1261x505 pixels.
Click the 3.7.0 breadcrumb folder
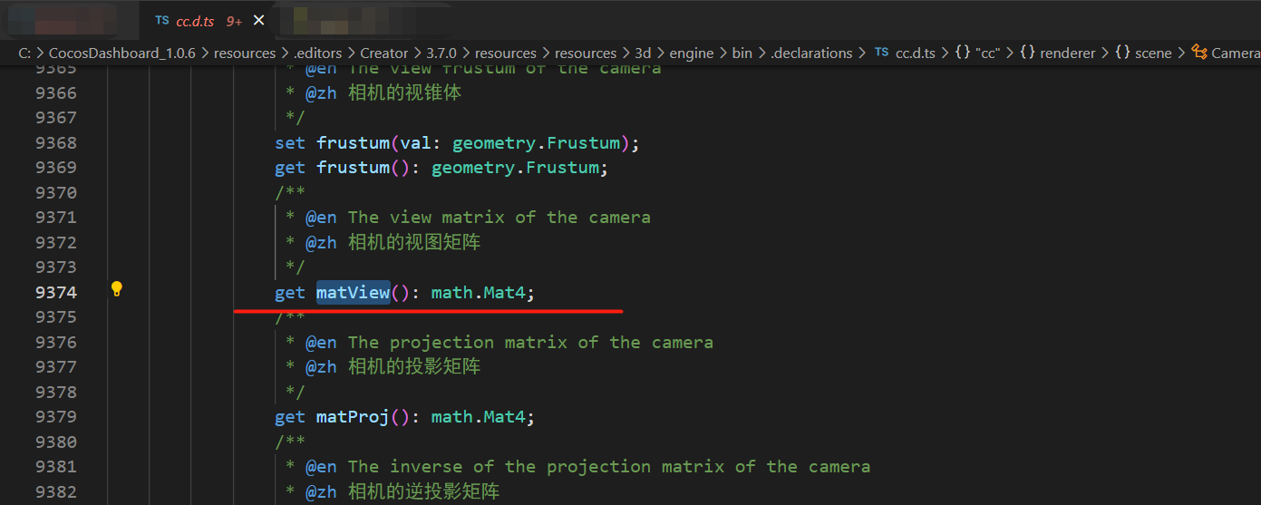pyautogui.click(x=441, y=53)
